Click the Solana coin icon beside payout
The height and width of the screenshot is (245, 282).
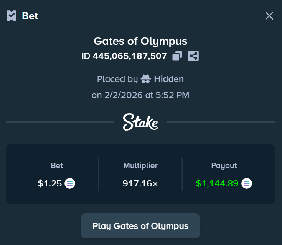click(x=247, y=183)
